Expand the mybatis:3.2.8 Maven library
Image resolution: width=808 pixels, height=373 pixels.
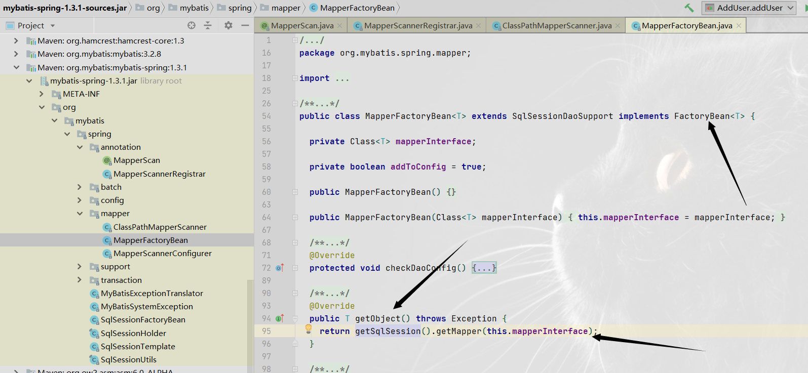(16, 54)
